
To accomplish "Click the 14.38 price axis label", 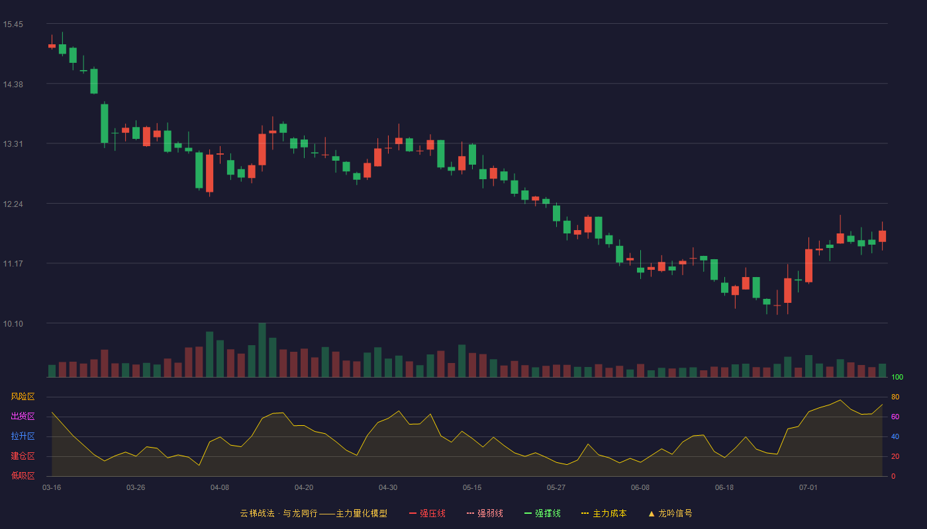I will 13,84.
